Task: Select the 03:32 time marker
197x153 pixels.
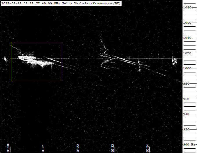Action: click(x=78, y=148)
